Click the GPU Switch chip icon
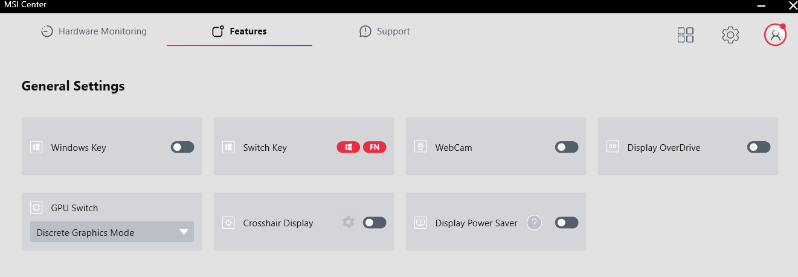 (36, 208)
